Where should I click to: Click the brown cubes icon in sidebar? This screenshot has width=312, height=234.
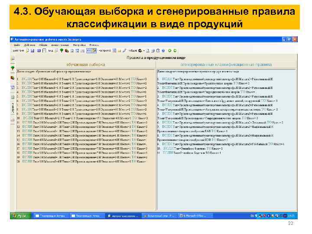pyautogui.click(x=13, y=78)
